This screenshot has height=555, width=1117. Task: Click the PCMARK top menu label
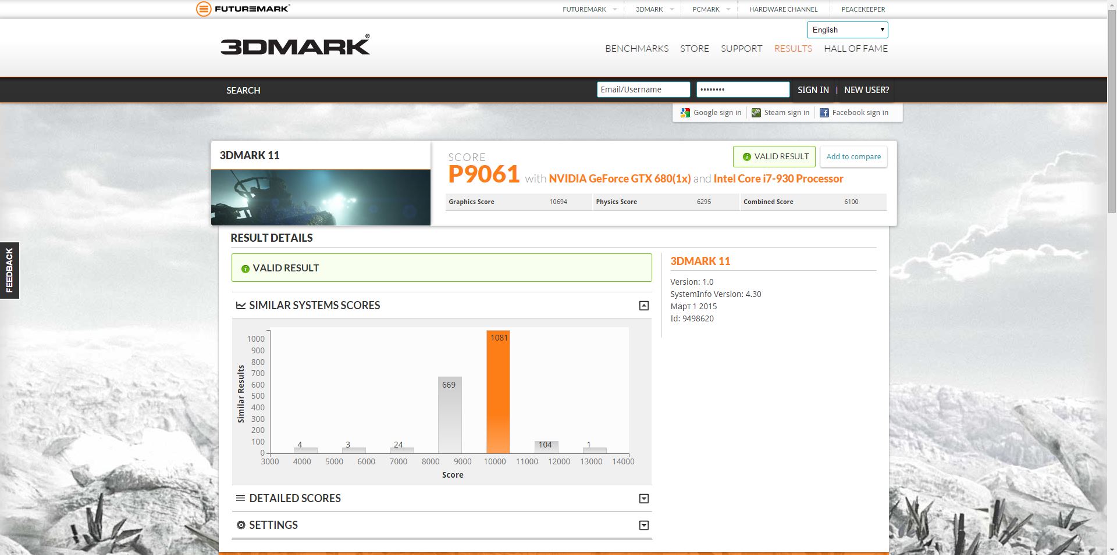706,9
